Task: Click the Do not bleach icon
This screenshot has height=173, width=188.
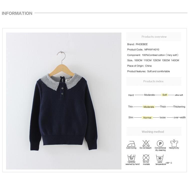Action: 146,143
